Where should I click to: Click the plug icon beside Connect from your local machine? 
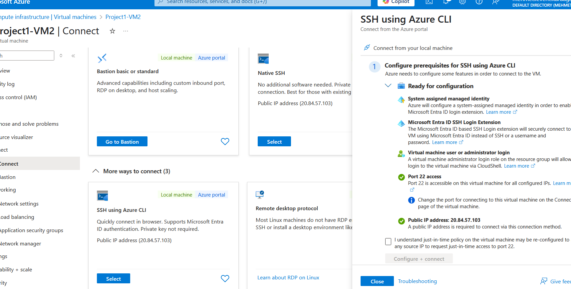click(367, 48)
